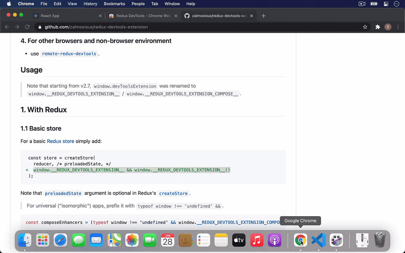Open the Chrome extensions puzzle icon

[x=377, y=27]
